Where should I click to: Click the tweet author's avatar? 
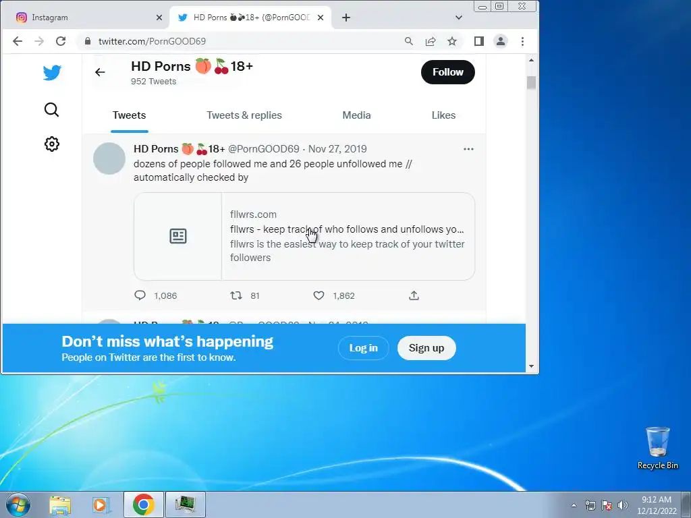(x=109, y=159)
